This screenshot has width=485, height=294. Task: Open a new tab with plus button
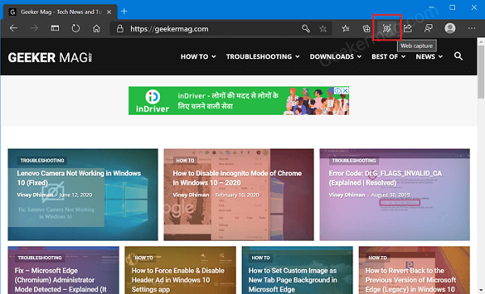[124, 11]
